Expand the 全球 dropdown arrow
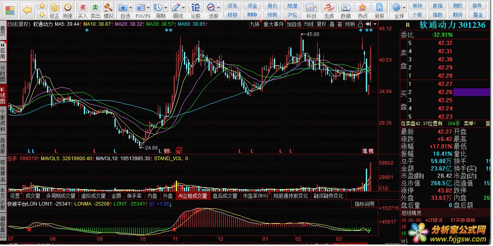This screenshot has width=493, height=246. (404, 8)
